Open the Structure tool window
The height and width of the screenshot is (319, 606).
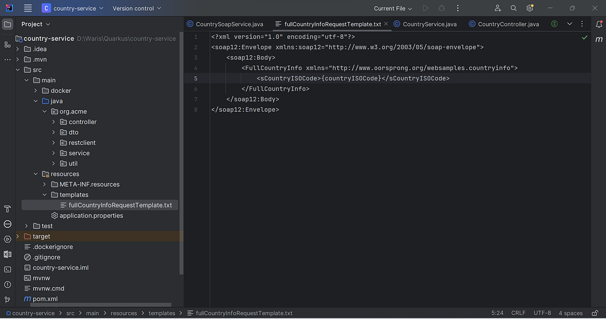pyautogui.click(x=8, y=45)
